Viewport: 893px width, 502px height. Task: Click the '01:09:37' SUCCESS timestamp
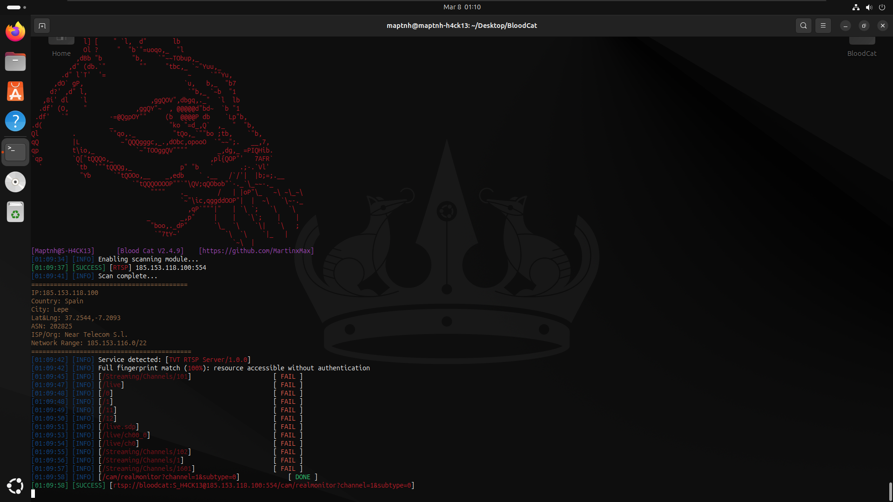(50, 268)
